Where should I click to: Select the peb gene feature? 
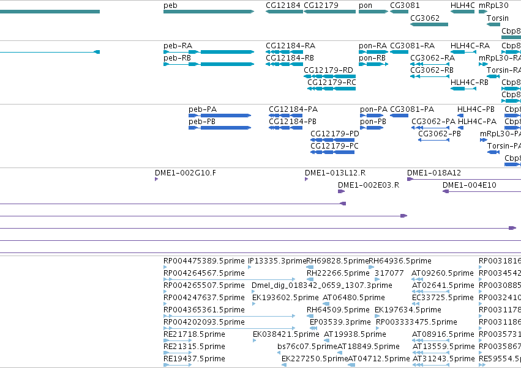click(209, 12)
